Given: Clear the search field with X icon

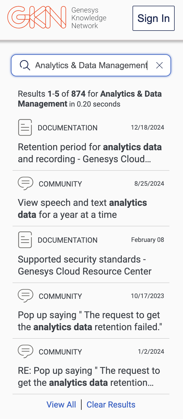Looking at the screenshot, I should [159, 65].
